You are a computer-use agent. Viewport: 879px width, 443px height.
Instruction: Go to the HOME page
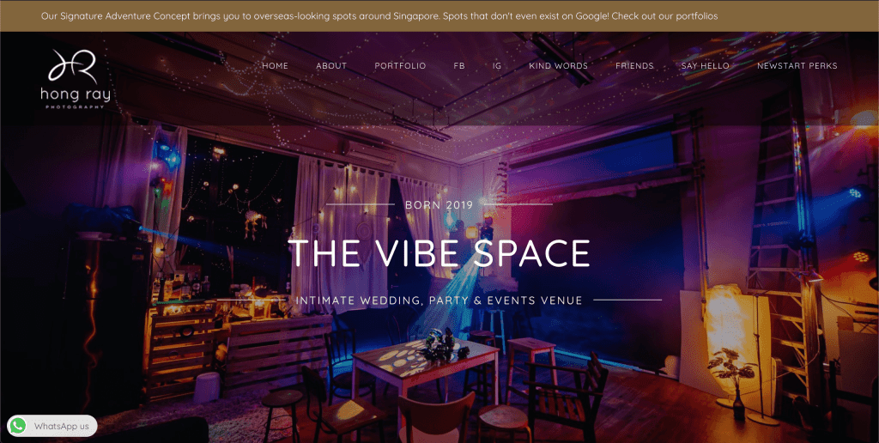[276, 65]
